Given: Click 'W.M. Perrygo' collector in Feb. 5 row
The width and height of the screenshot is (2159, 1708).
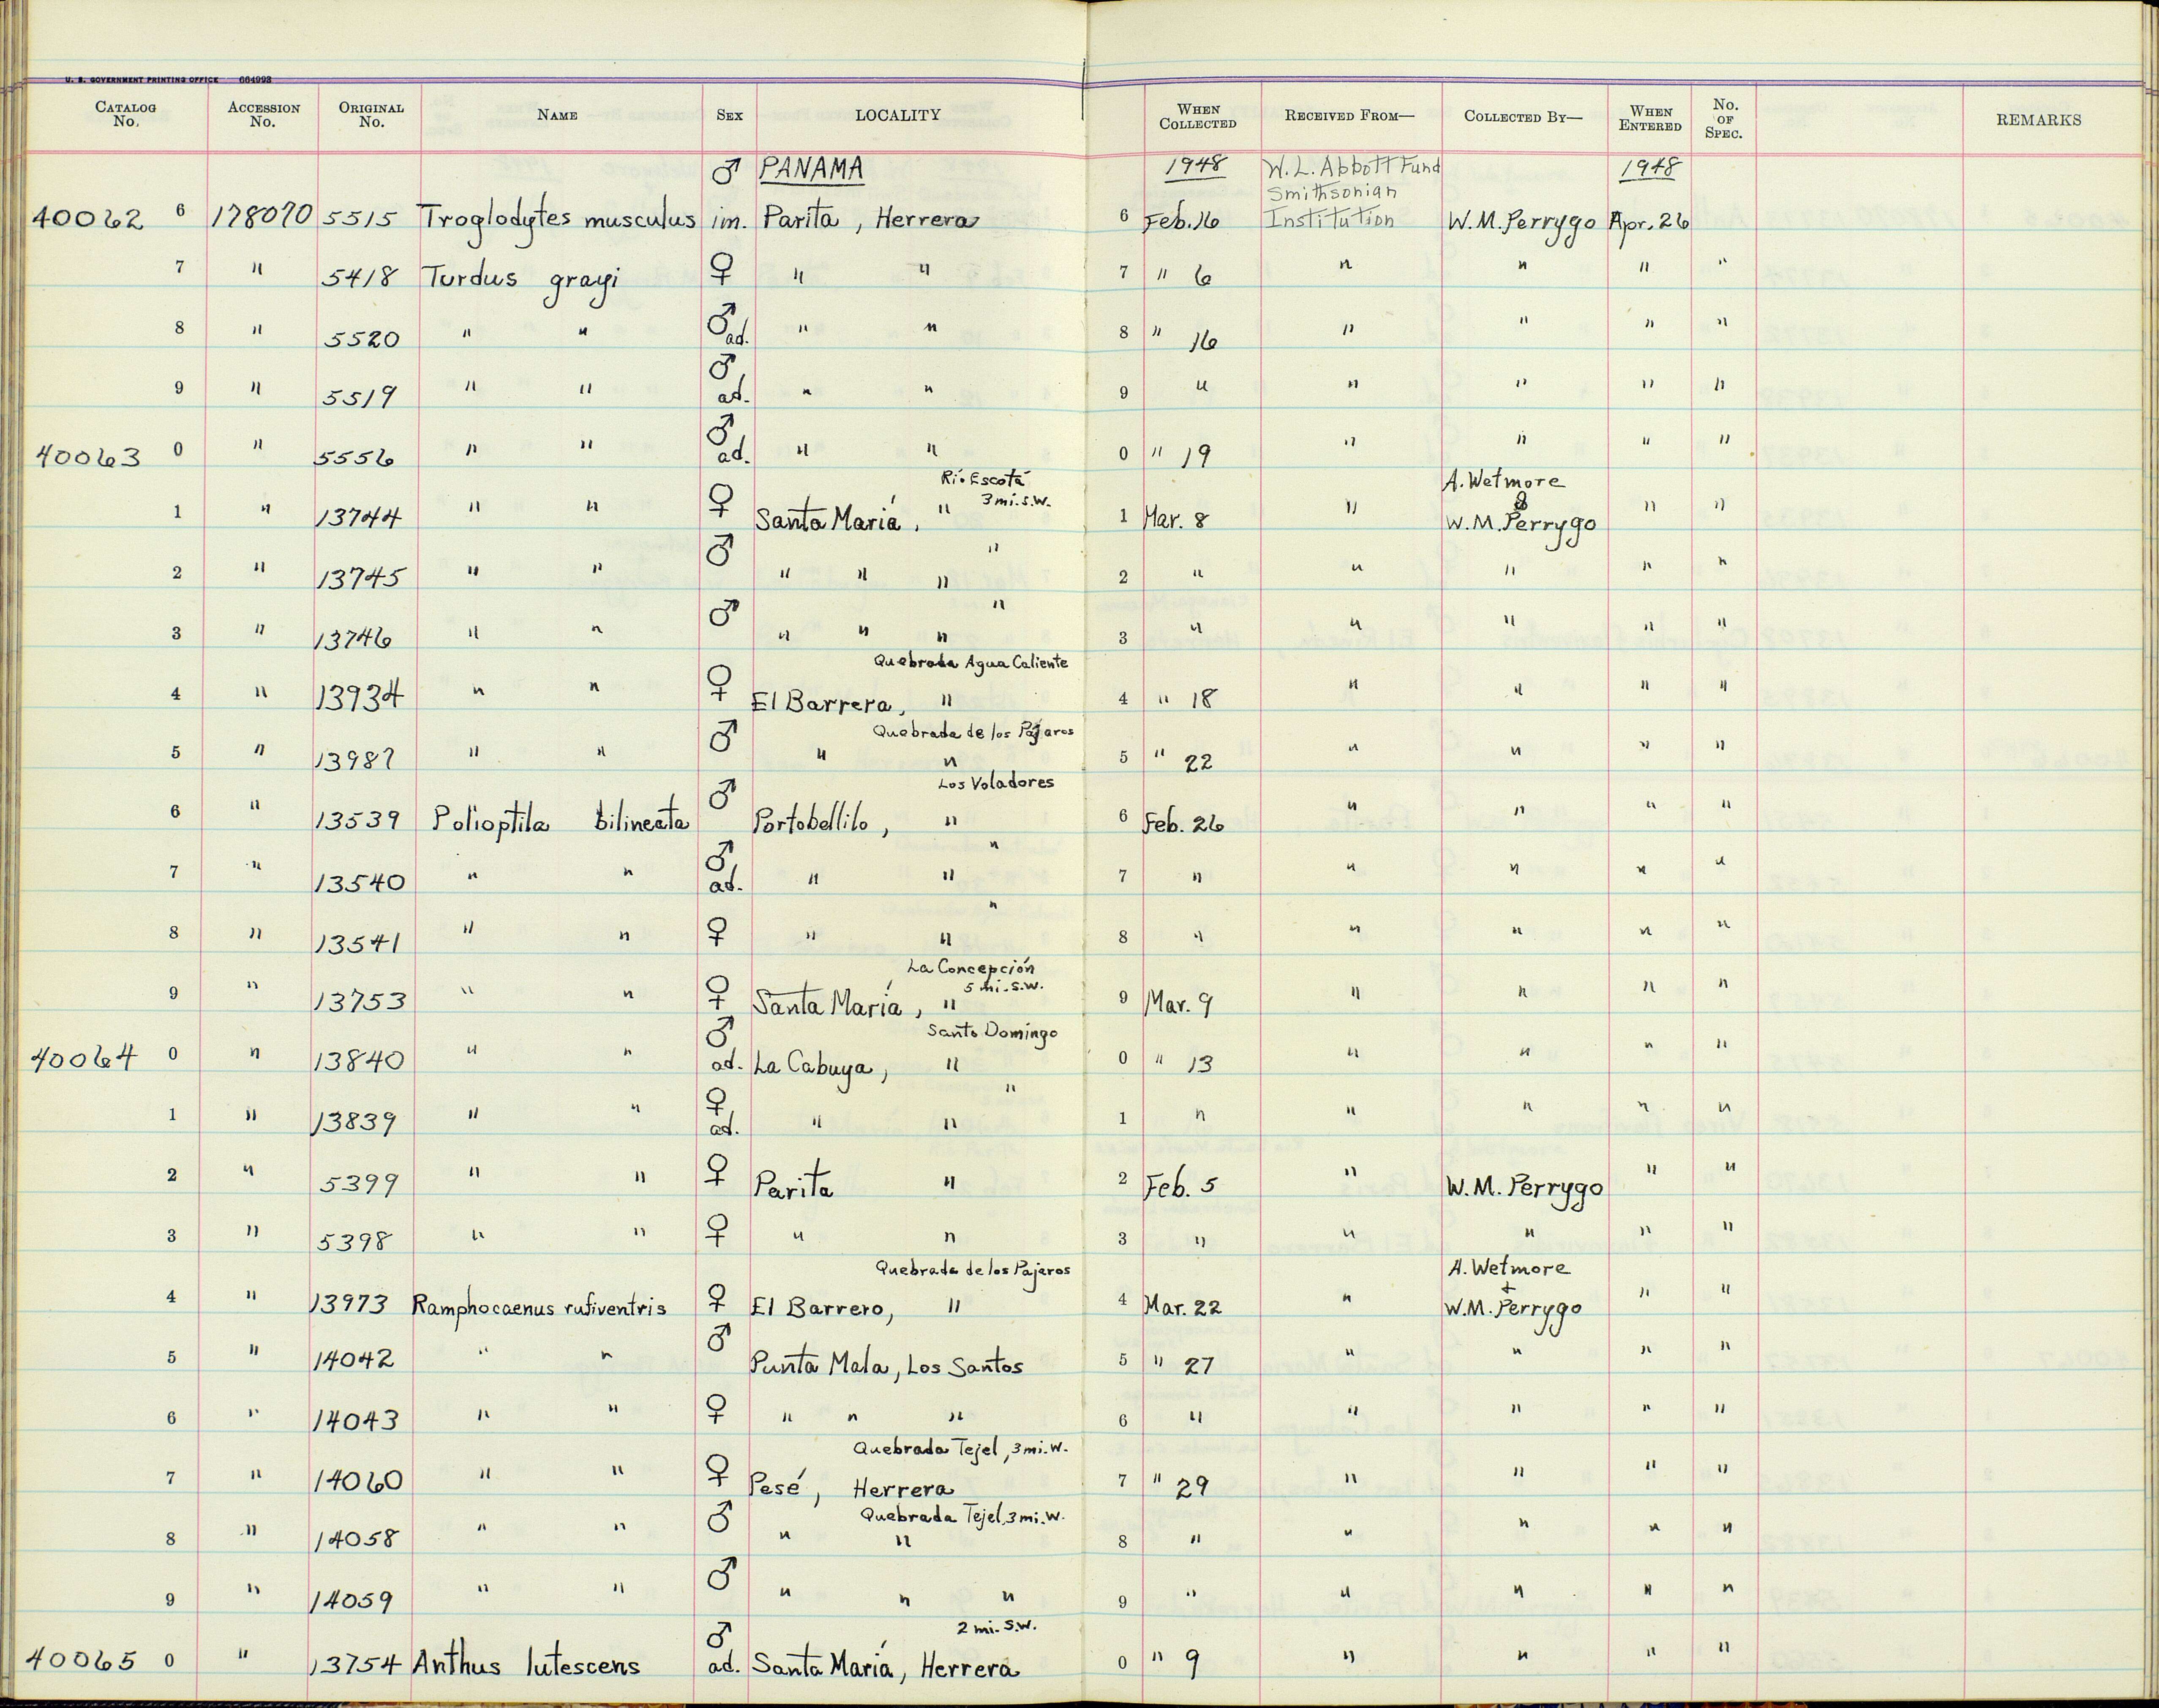Looking at the screenshot, I should 1524,1188.
